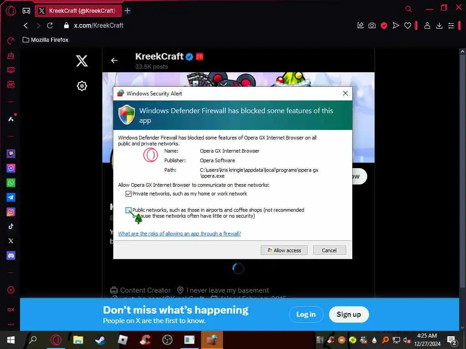Search tabs with the magnifier icon
Image resolution: width=466 pixels, height=349 pixels.
point(409,9)
